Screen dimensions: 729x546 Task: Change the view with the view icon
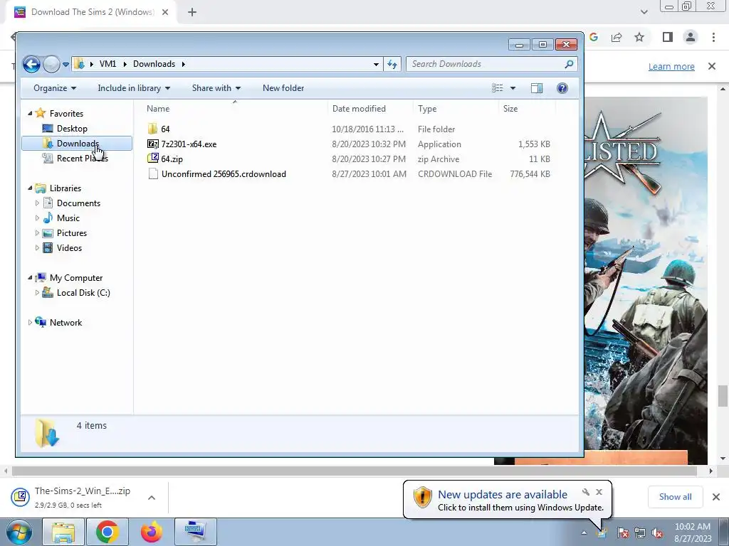[x=497, y=88]
